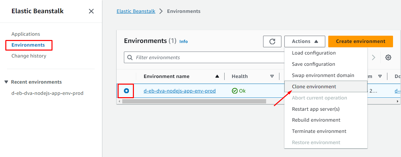Close the Elastic Beanstalk side panel

(x=91, y=11)
